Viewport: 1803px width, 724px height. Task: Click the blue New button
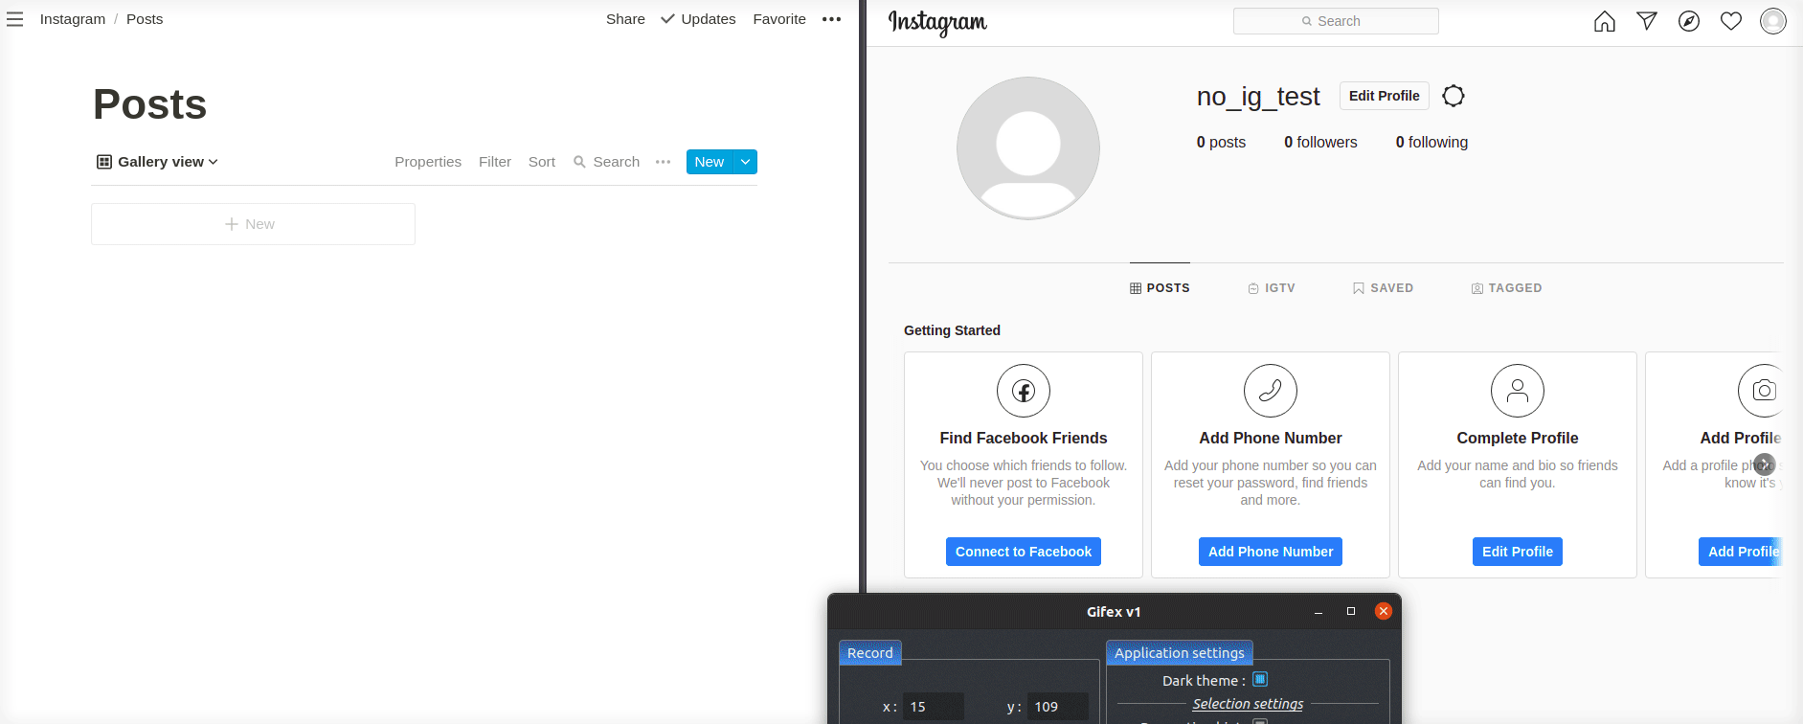(x=710, y=162)
